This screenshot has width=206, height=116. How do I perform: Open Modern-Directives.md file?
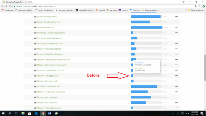pos(47,81)
